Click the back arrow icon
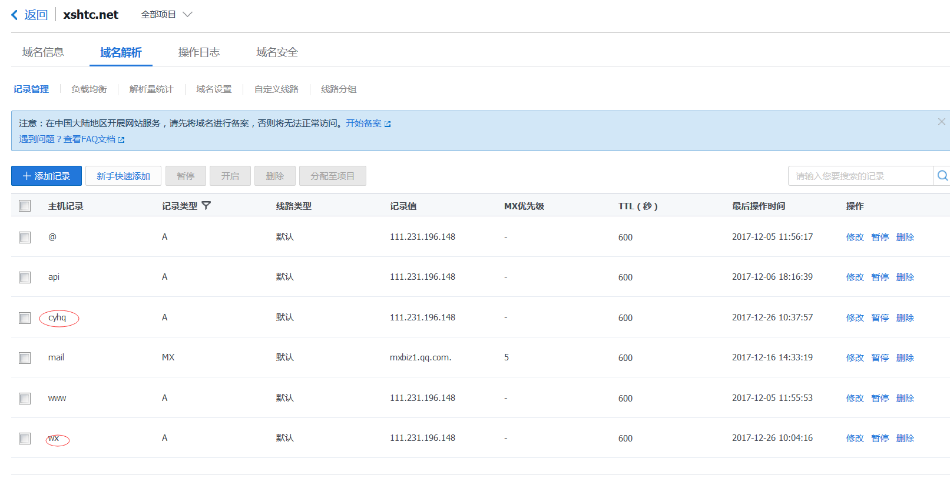The width and height of the screenshot is (950, 485). 15,15
